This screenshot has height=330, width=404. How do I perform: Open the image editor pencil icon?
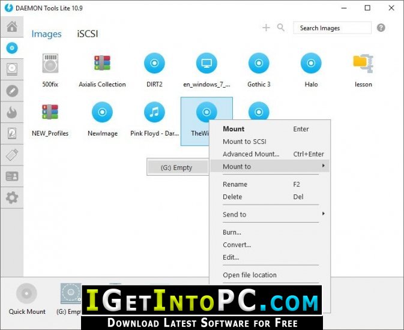pyautogui.click(x=12, y=91)
